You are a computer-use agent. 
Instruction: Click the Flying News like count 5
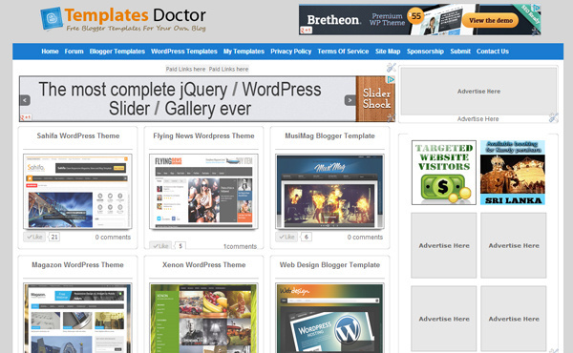180,246
